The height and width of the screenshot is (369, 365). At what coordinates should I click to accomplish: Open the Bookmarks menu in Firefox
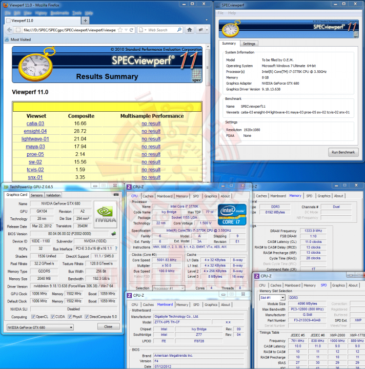click(x=60, y=13)
